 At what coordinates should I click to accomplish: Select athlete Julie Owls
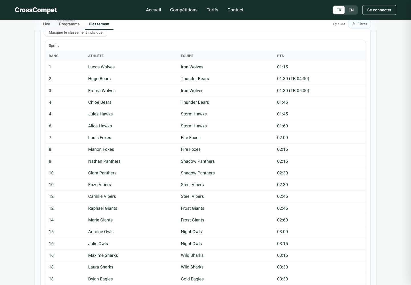tap(98, 244)
